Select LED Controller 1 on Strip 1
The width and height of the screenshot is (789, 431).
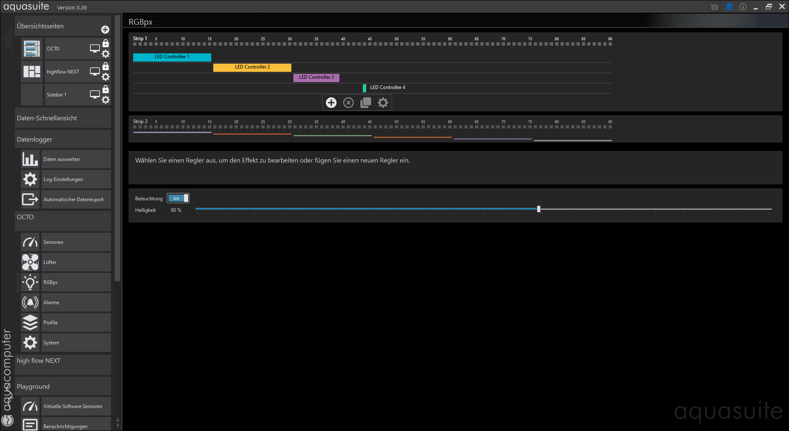172,57
